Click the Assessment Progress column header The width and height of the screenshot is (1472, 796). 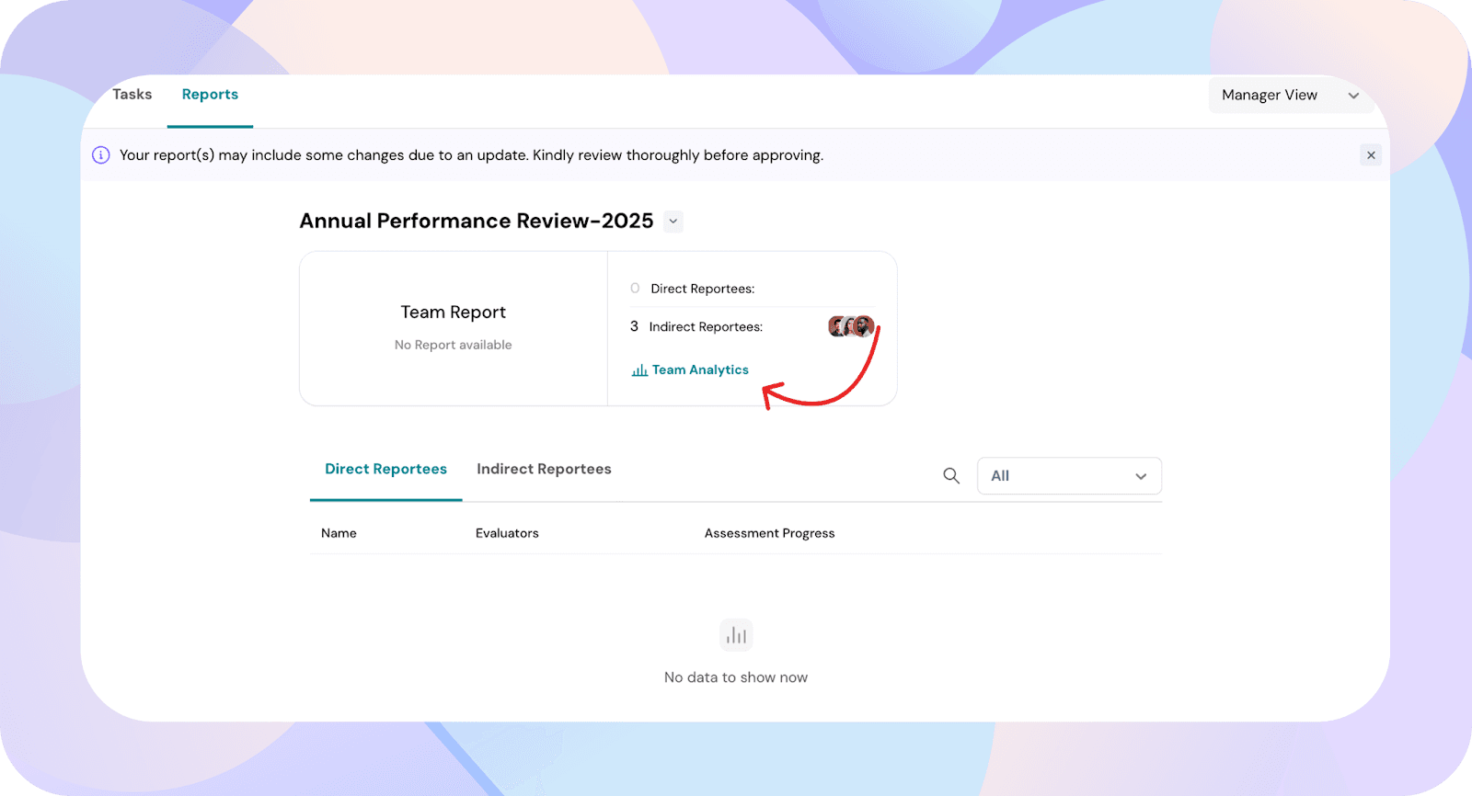769,533
